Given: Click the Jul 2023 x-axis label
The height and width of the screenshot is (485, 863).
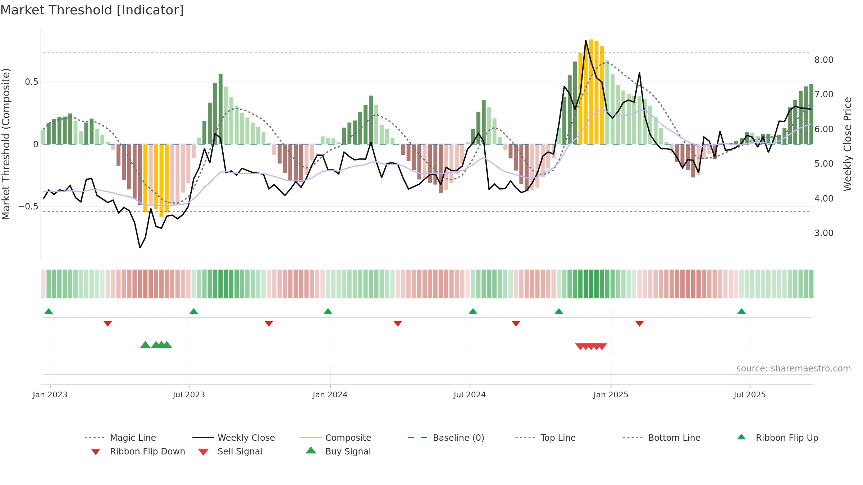Looking at the screenshot, I should click(189, 395).
